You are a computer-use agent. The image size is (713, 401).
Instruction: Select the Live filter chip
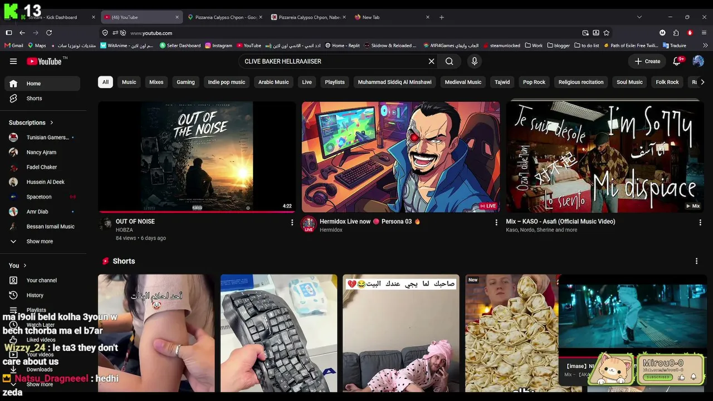tap(307, 82)
